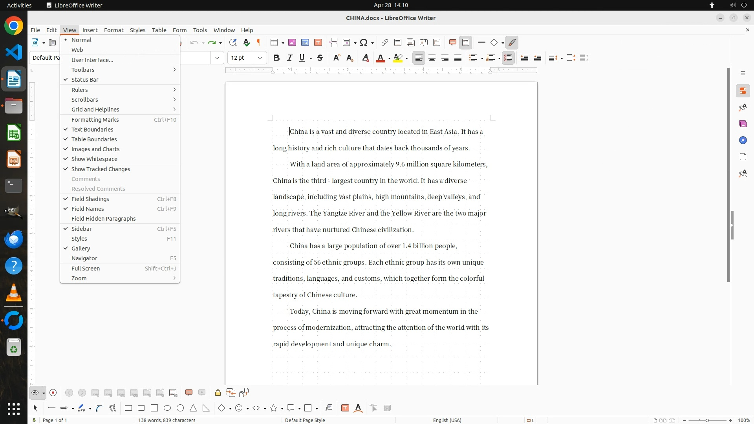This screenshot has width=754, height=424.
Task: Open the Format menu
Action: [113, 30]
